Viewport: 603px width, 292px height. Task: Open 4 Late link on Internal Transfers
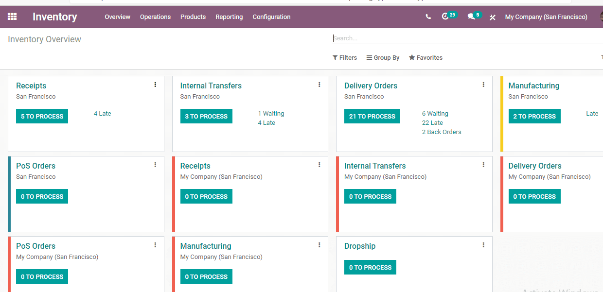tap(266, 123)
